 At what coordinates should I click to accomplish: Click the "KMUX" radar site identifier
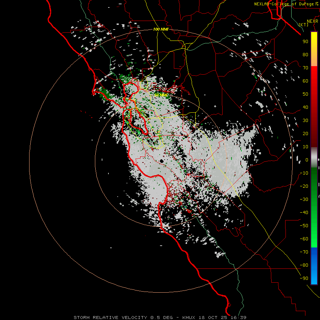189,318
